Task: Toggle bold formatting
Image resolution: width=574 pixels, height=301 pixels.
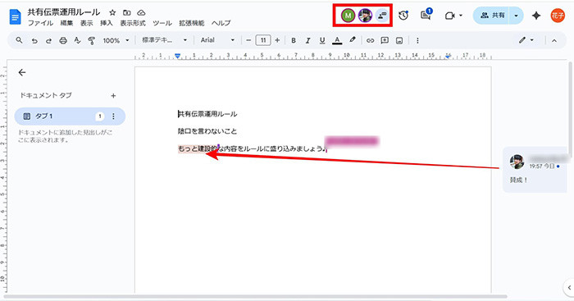Action: tap(294, 41)
